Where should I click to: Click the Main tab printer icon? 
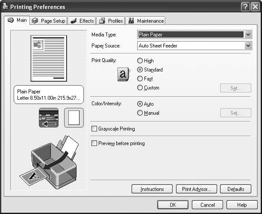tap(11, 20)
